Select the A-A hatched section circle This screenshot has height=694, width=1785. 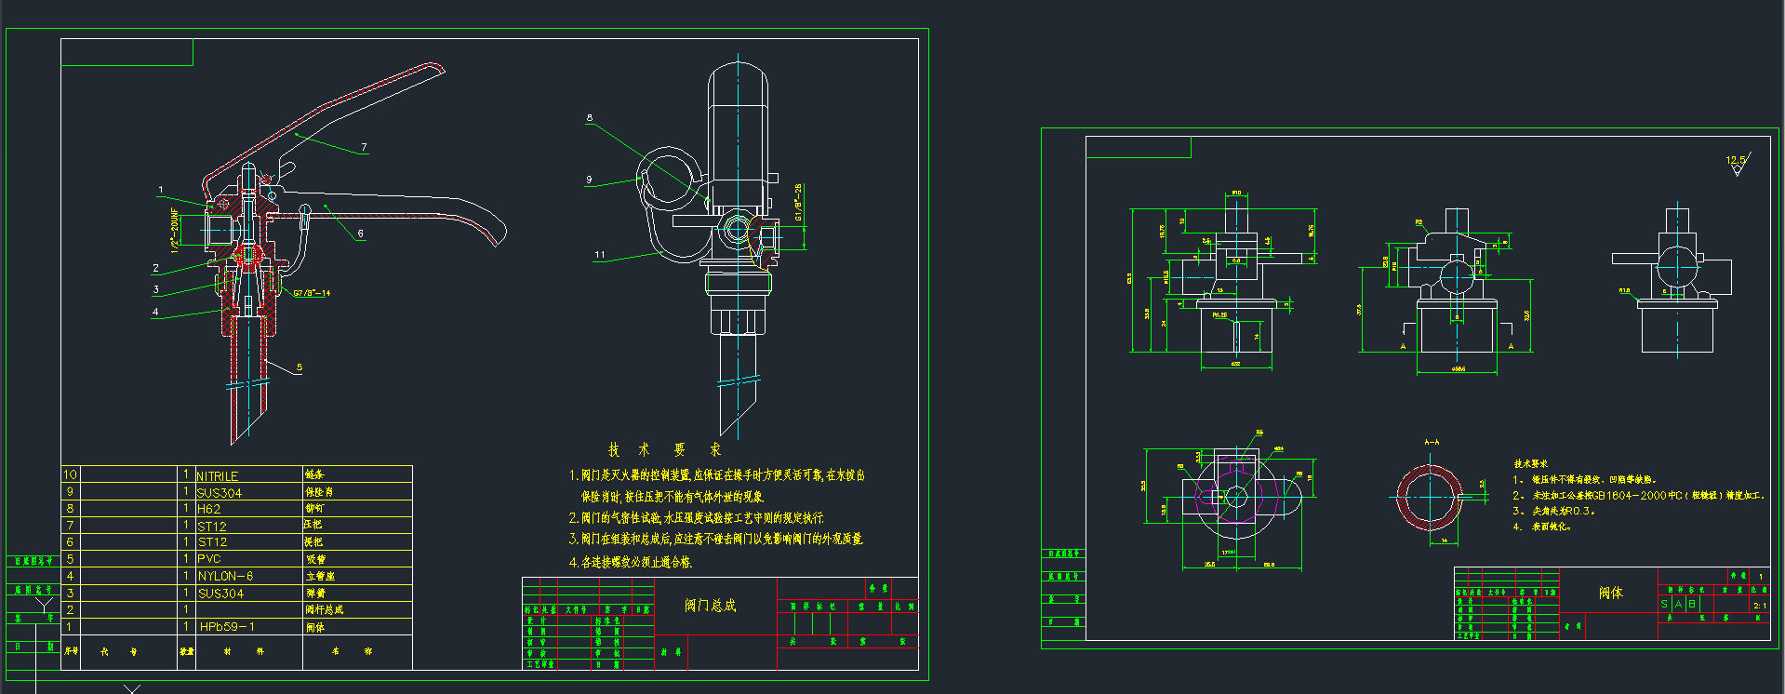tap(1429, 497)
